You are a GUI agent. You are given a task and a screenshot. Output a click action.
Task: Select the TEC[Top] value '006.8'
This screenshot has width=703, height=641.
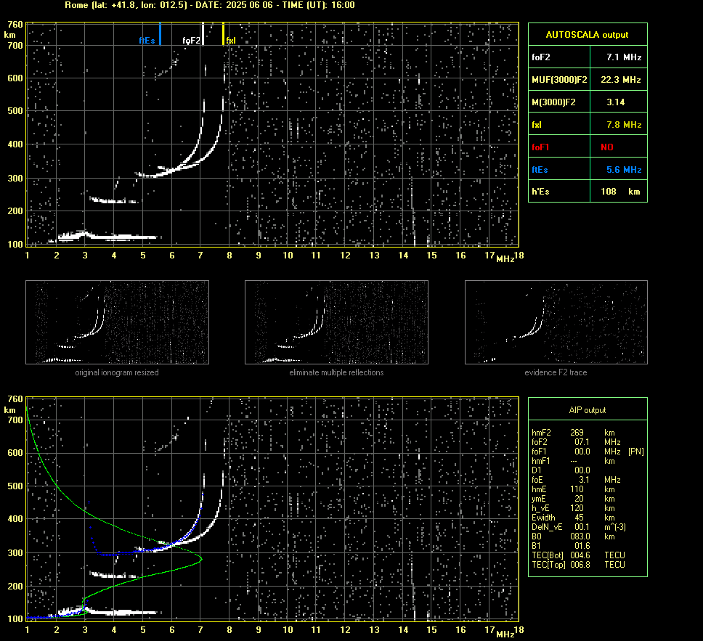click(x=580, y=564)
